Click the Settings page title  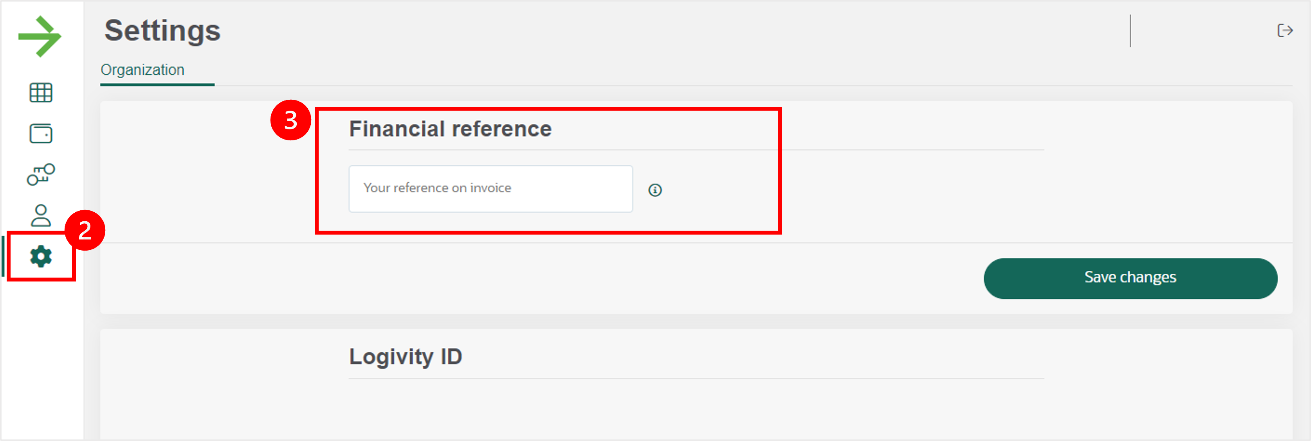pos(162,30)
